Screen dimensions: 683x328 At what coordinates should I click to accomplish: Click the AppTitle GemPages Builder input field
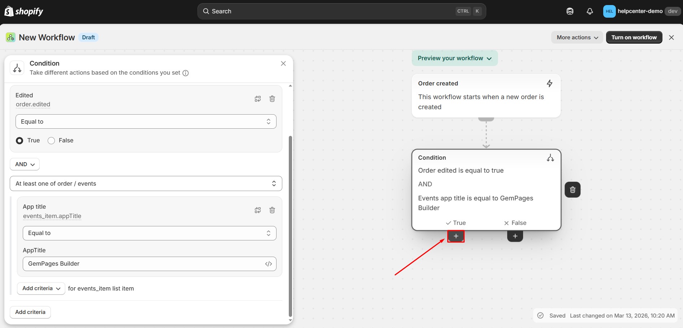143,264
